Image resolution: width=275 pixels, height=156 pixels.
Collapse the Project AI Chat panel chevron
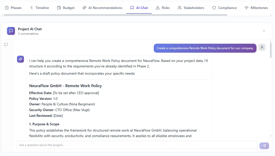click(264, 31)
